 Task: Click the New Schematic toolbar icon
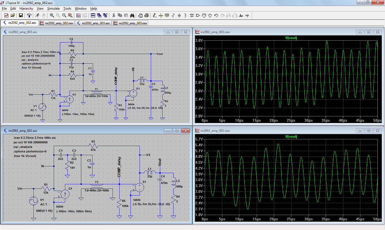(x=6, y=16)
